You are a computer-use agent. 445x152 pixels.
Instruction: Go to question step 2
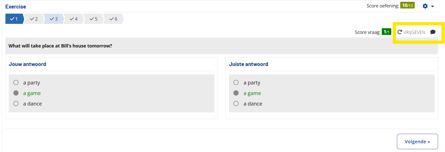pyautogui.click(x=34, y=19)
